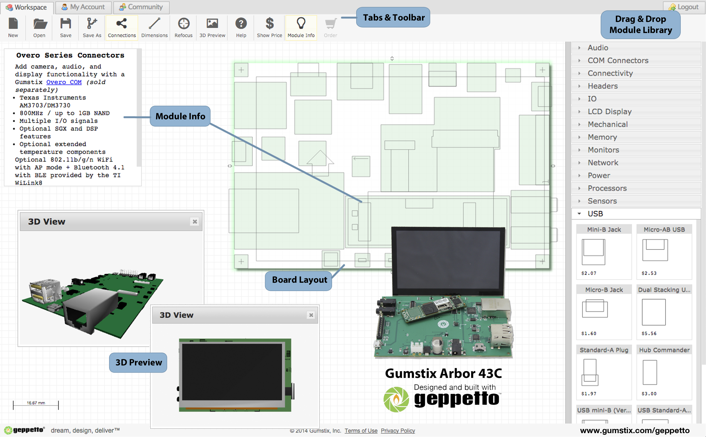Select the Mini-B Jack module
706x437 pixels.
pos(604,252)
